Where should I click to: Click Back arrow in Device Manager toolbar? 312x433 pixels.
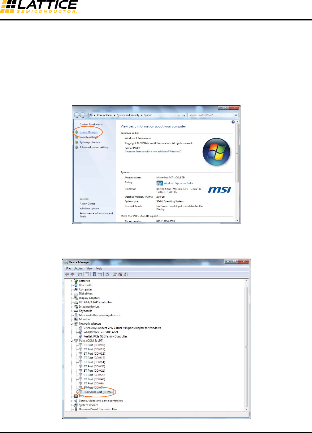[x=67, y=274]
